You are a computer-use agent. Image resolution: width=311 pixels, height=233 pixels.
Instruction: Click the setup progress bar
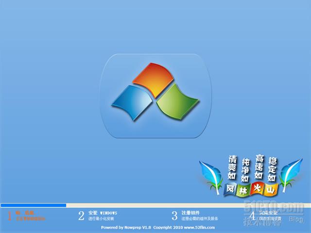point(155,205)
